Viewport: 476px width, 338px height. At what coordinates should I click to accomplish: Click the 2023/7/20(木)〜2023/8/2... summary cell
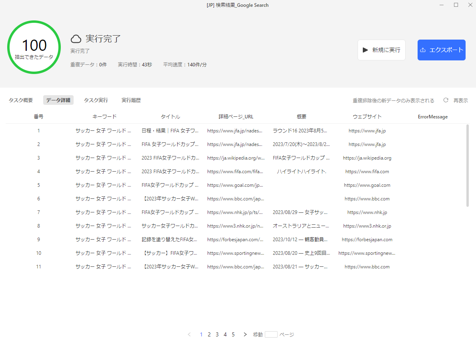[x=301, y=144]
